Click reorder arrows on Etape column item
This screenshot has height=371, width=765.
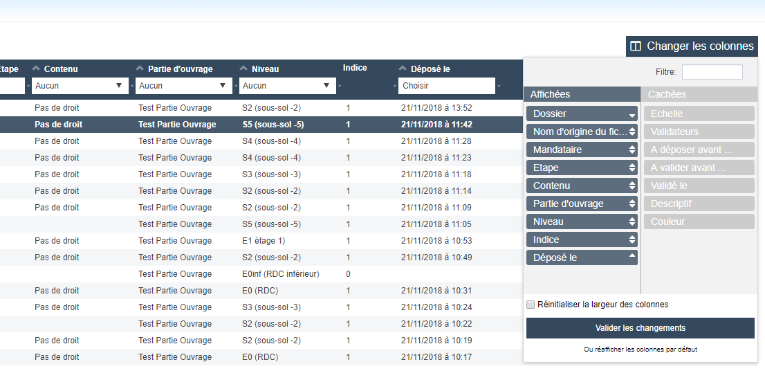tap(632, 168)
